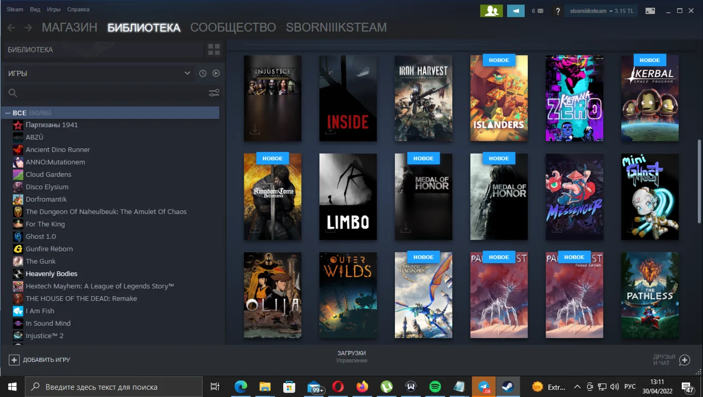Open ЗАГРУЗКИ downloads management
Image resolution: width=703 pixels, height=397 pixels.
click(x=352, y=356)
